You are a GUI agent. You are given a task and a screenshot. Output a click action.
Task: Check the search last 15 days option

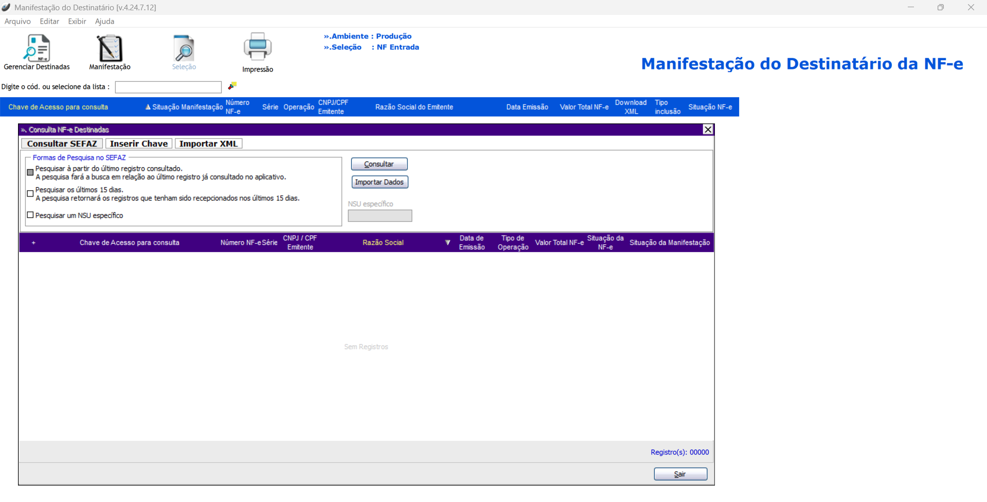(30, 194)
